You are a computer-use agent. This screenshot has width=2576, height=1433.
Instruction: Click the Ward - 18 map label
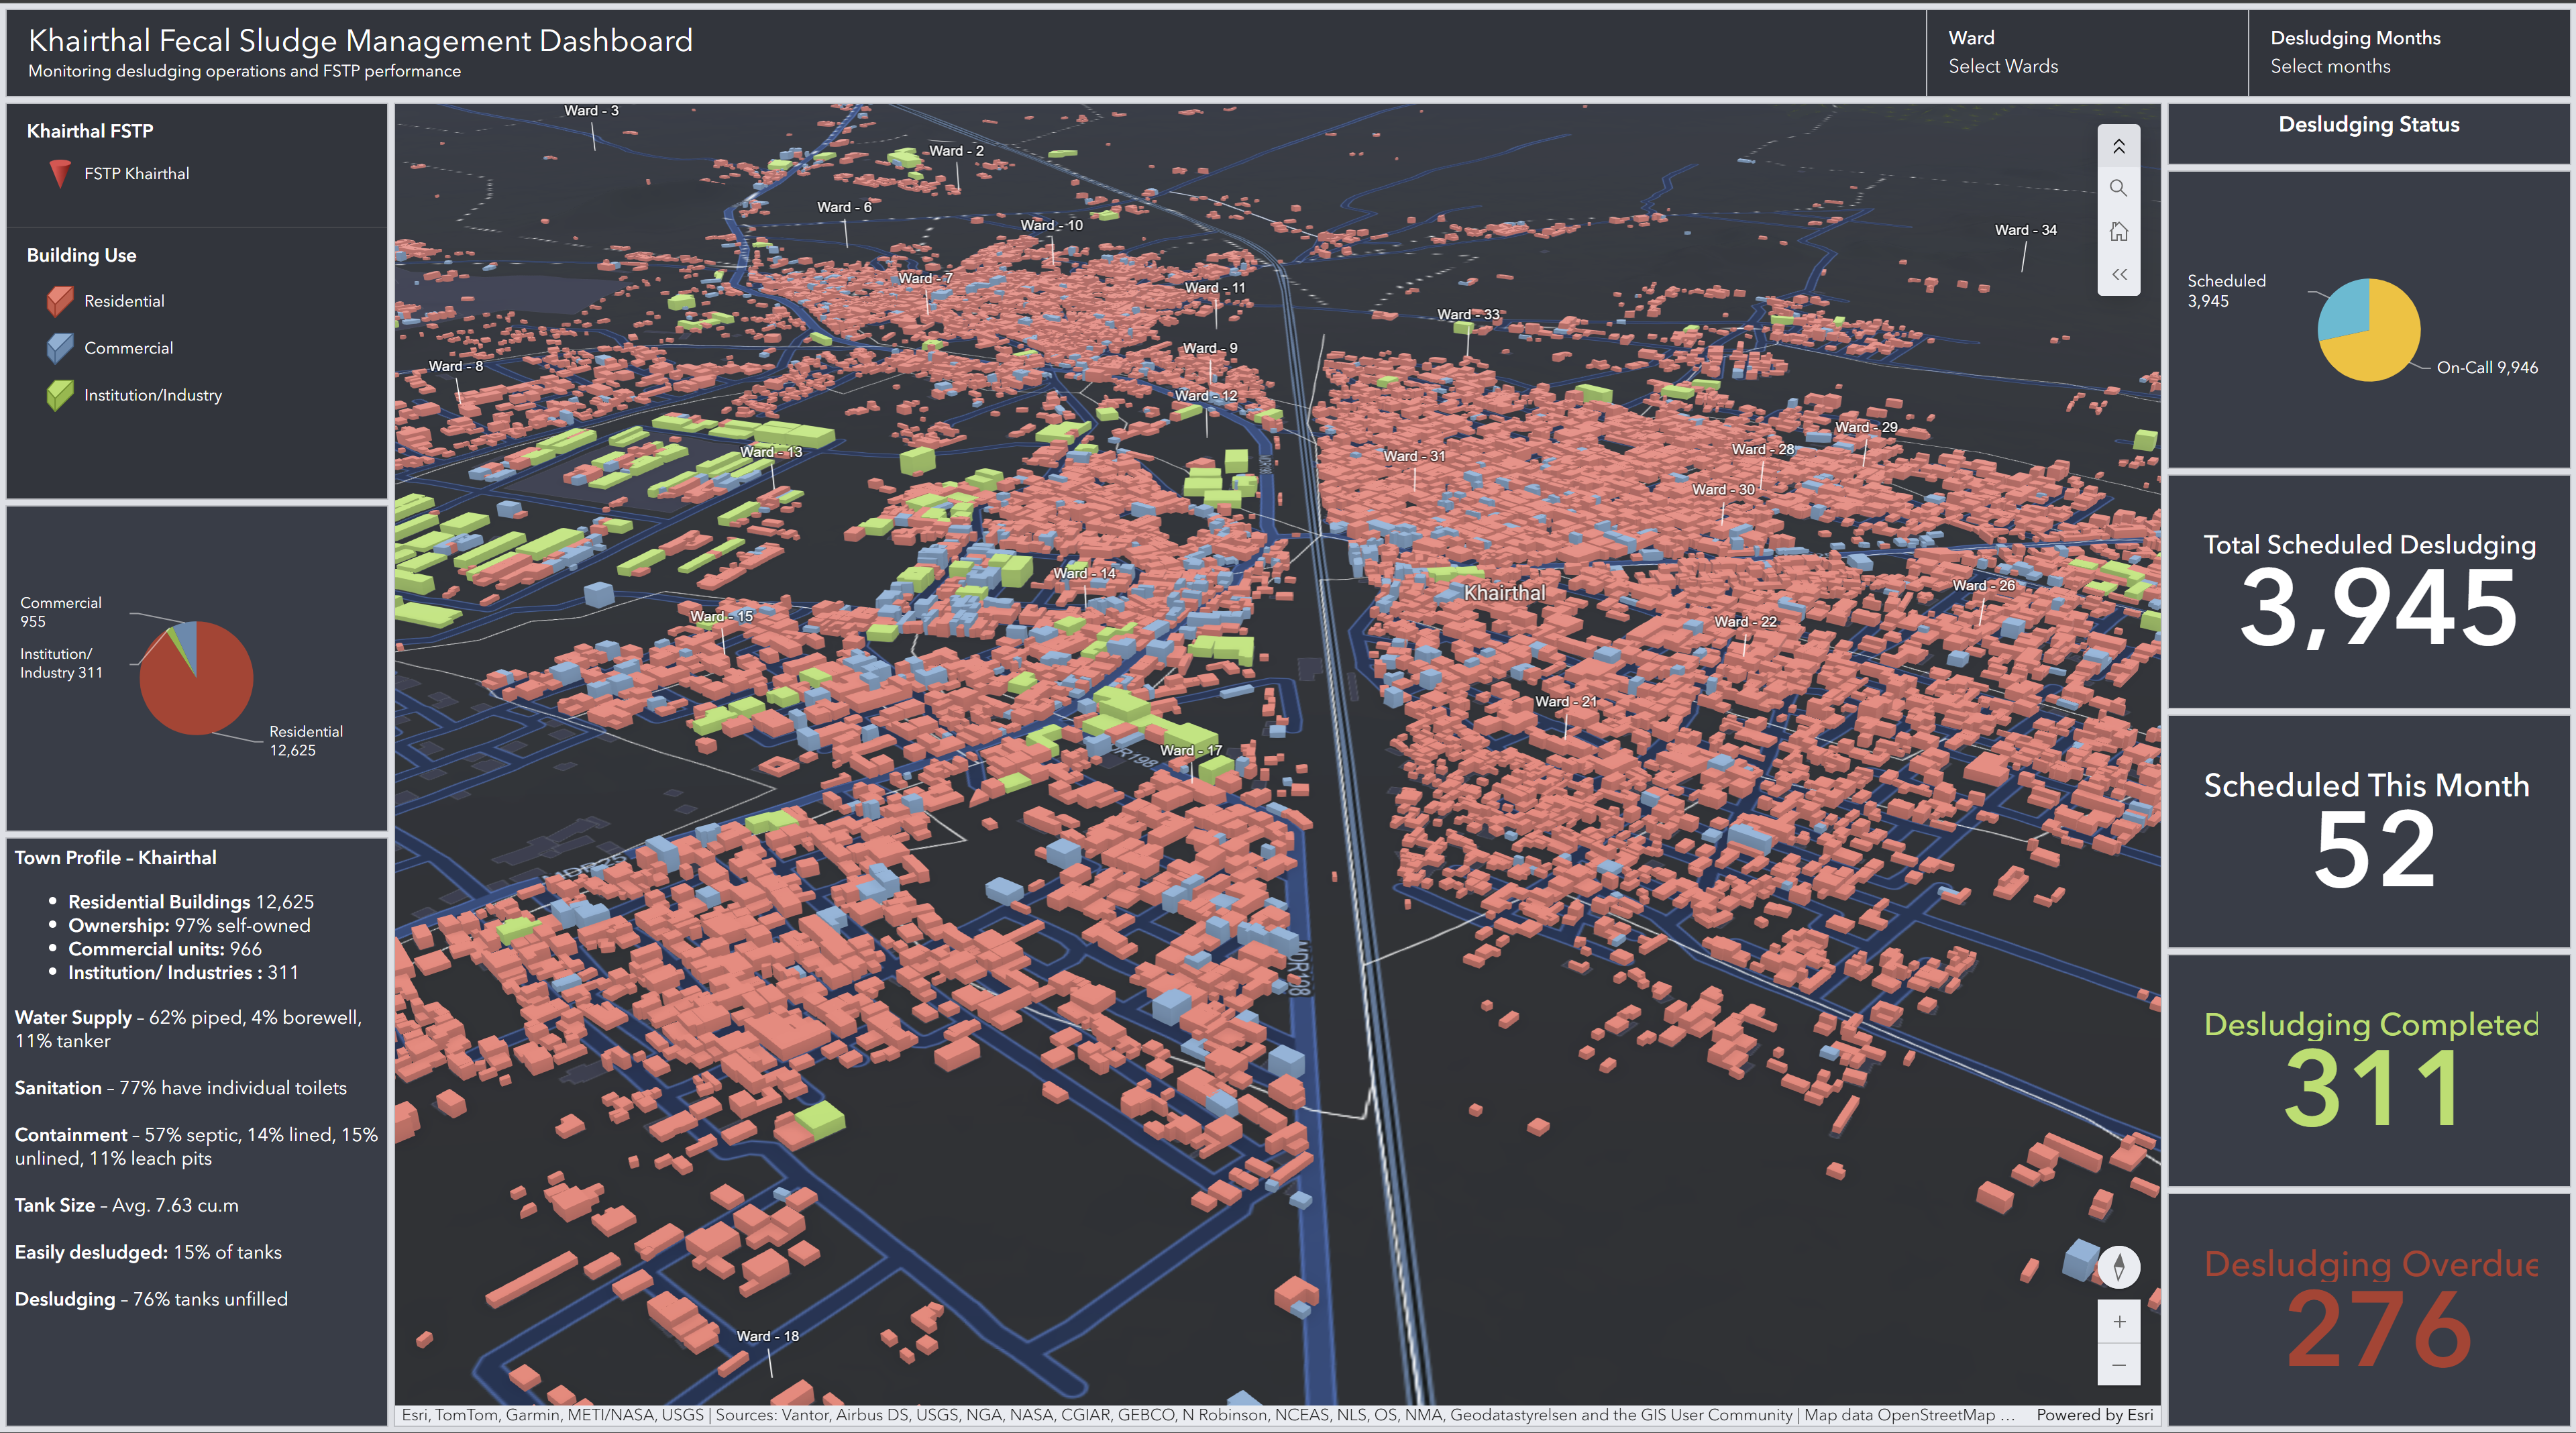767,1336
